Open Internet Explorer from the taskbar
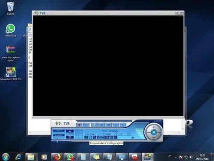Viewport: 214px width, 161px height. [x=18, y=157]
